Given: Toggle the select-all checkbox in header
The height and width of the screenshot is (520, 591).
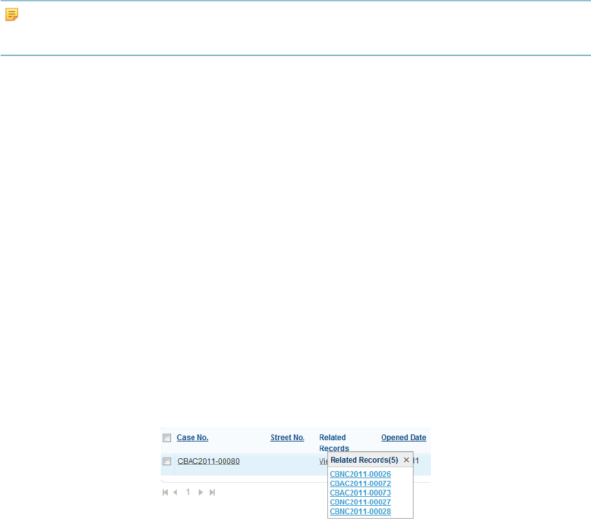Looking at the screenshot, I should click(167, 438).
